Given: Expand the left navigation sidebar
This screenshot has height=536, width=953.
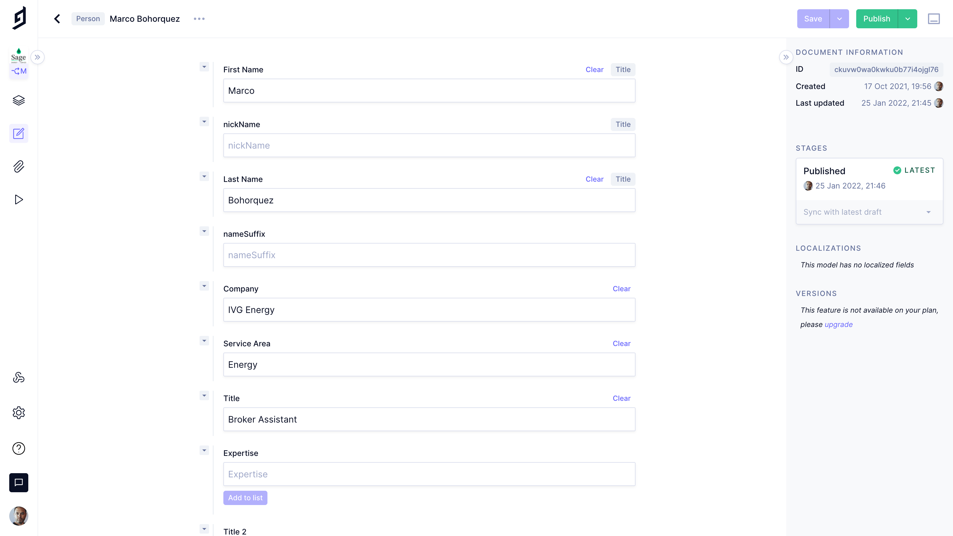Looking at the screenshot, I should 37,57.
